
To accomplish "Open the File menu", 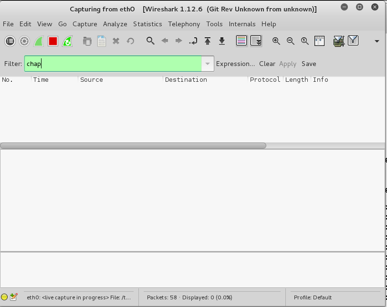I will point(8,24).
